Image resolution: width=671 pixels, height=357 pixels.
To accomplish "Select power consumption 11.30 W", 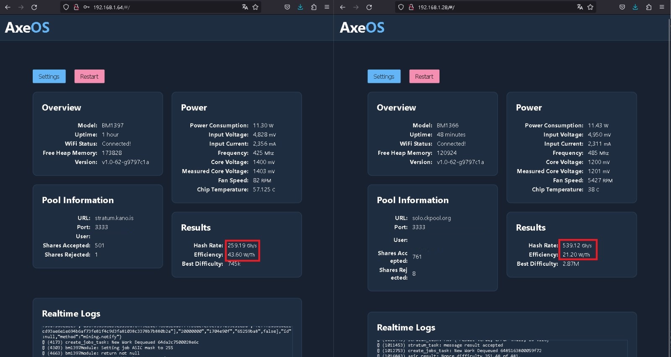I will (263, 126).
